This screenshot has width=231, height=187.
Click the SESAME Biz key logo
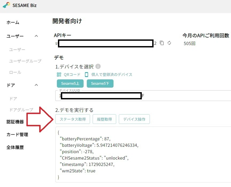[x=6, y=5]
